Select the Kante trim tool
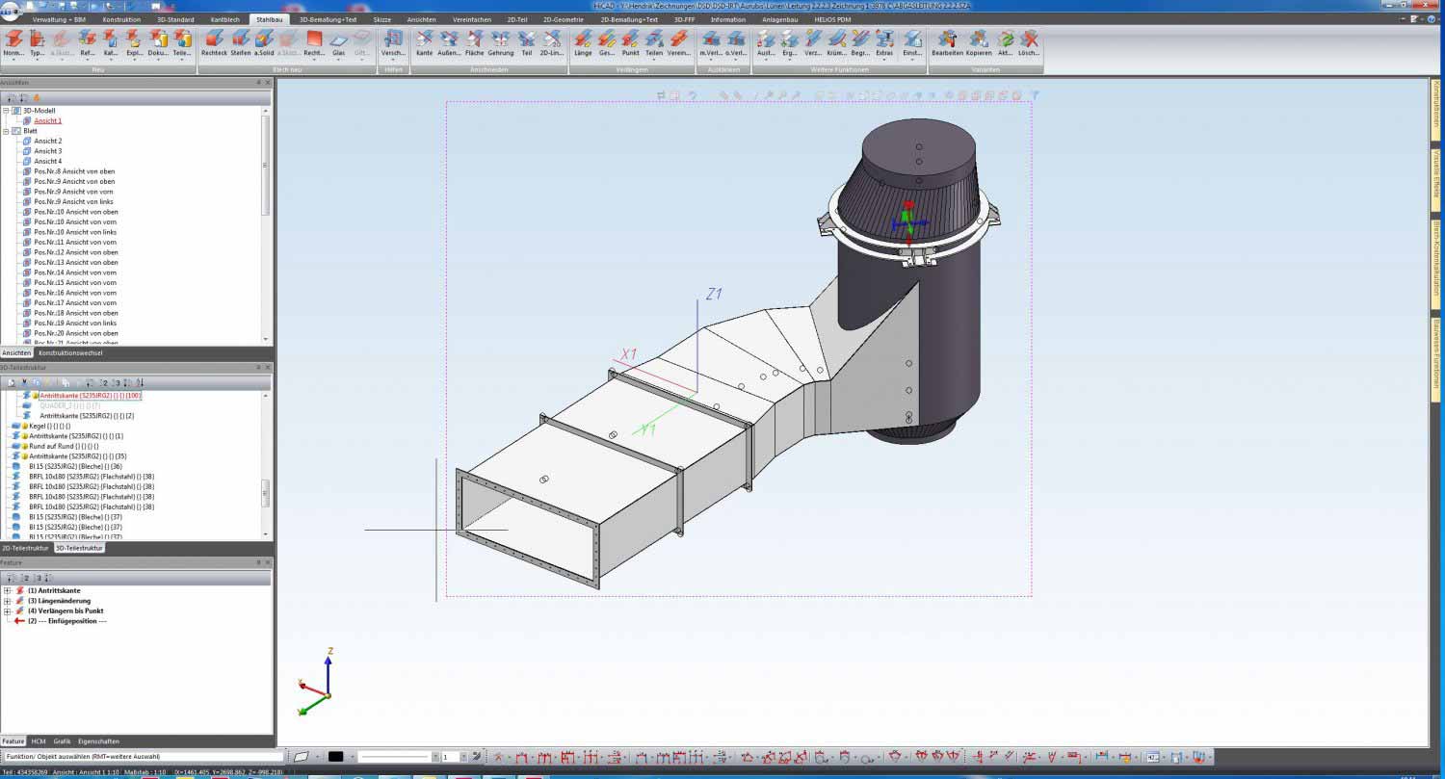Viewport: 1445px width, 779px height. click(x=424, y=42)
